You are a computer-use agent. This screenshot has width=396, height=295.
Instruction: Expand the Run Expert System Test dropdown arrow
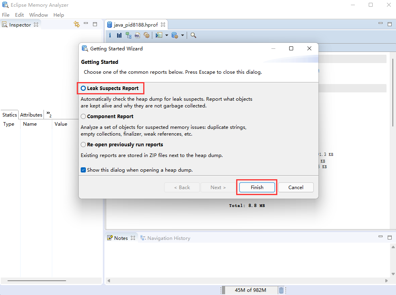coord(167,35)
